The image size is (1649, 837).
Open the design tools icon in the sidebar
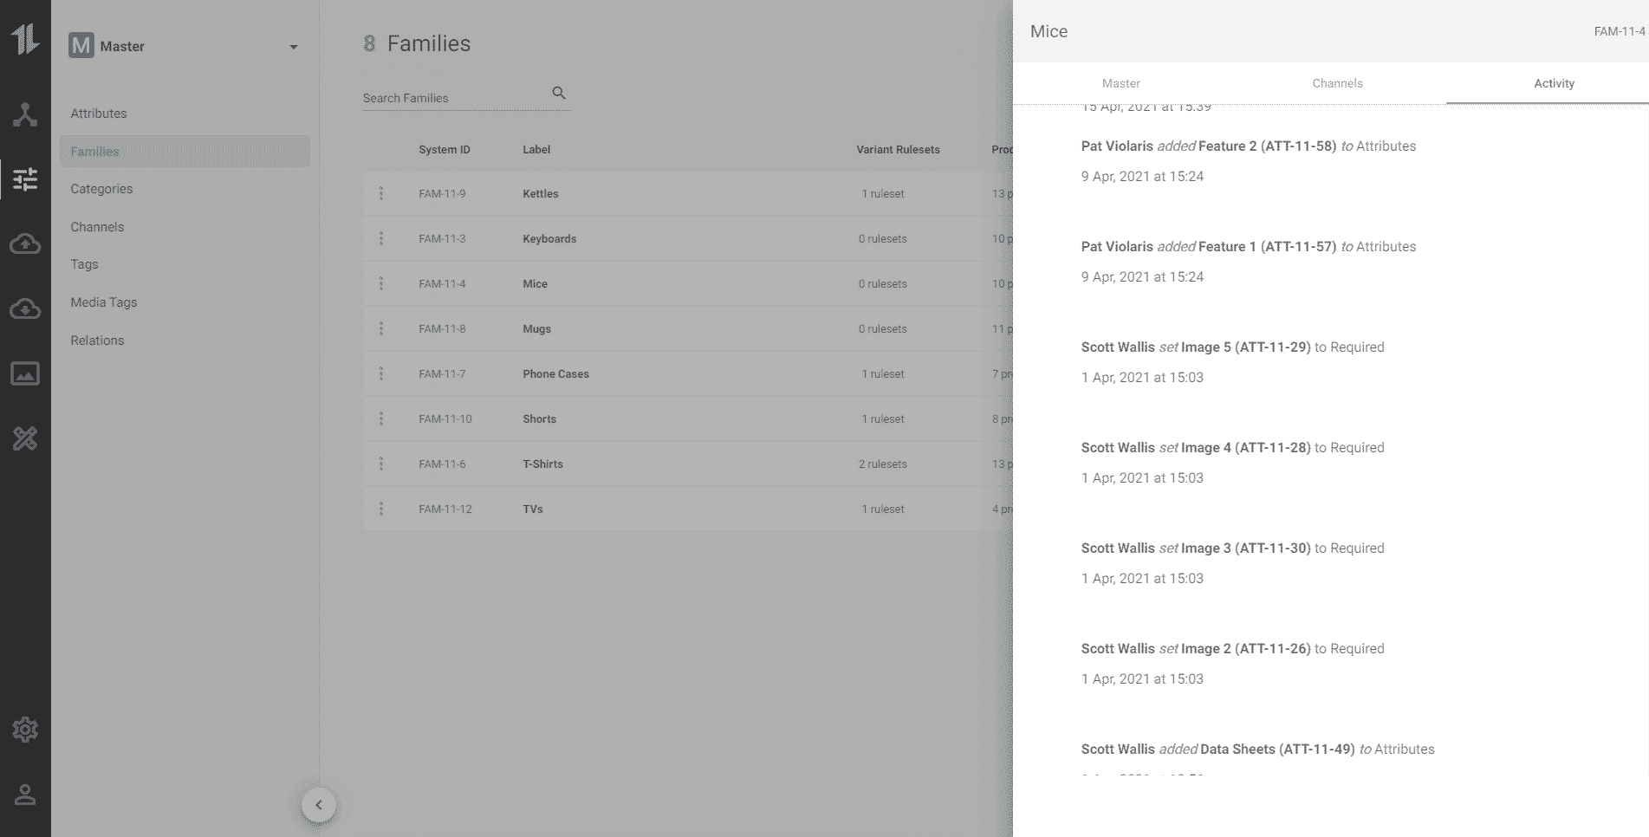(25, 439)
